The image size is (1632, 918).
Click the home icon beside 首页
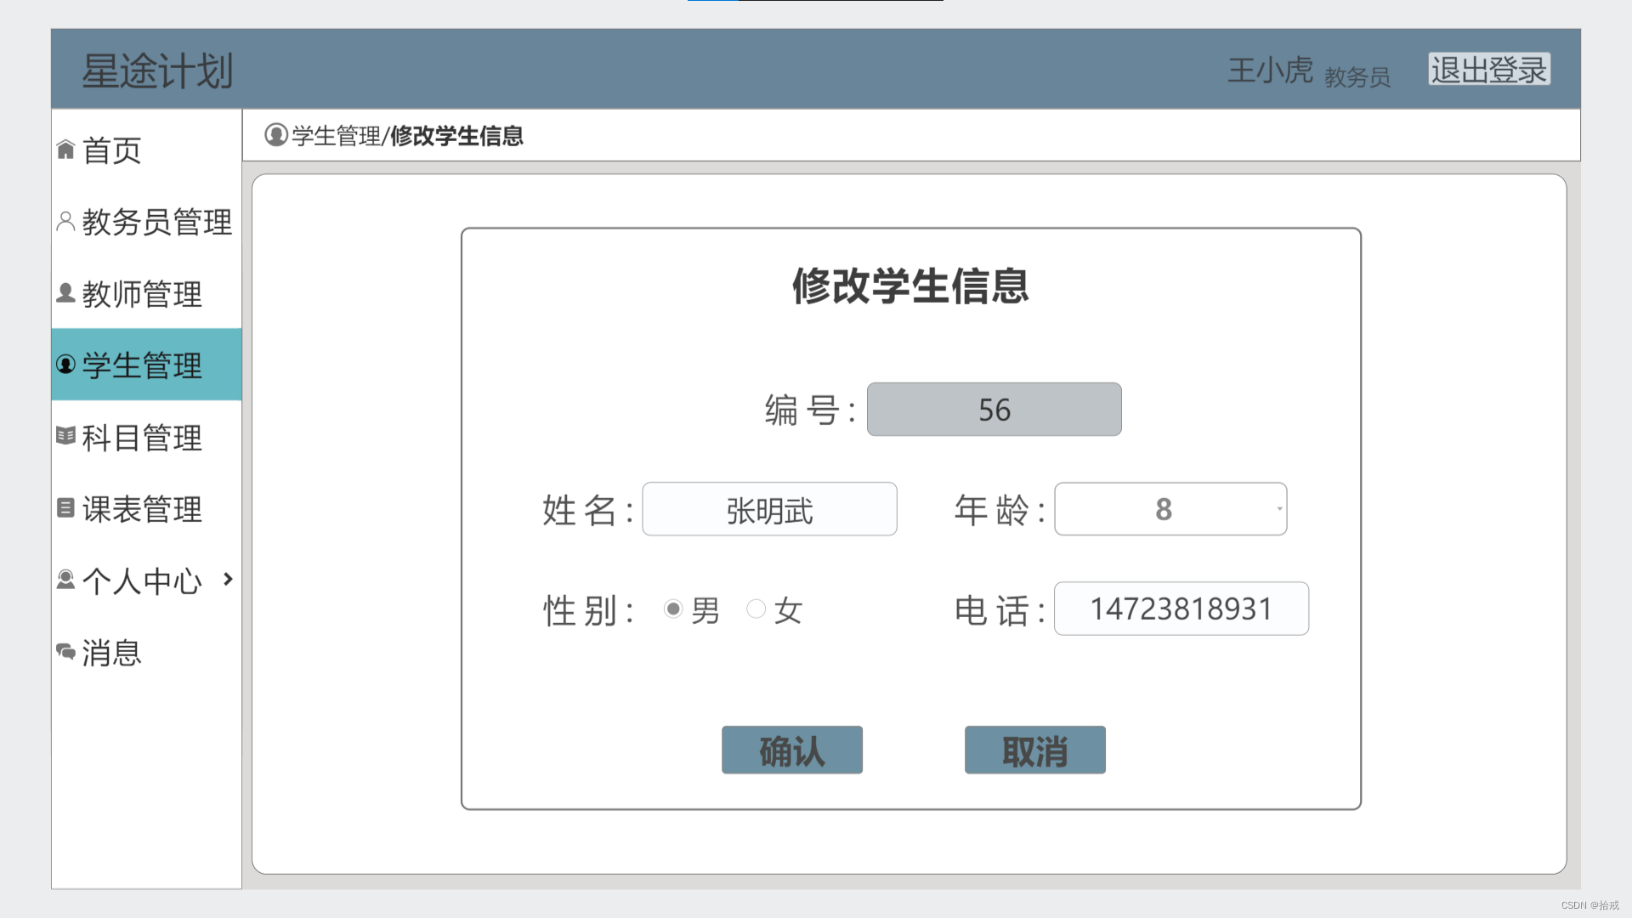65,150
